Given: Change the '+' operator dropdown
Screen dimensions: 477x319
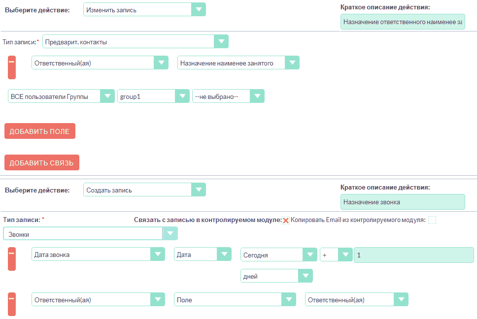Looking at the screenshot, I should coord(336,255).
